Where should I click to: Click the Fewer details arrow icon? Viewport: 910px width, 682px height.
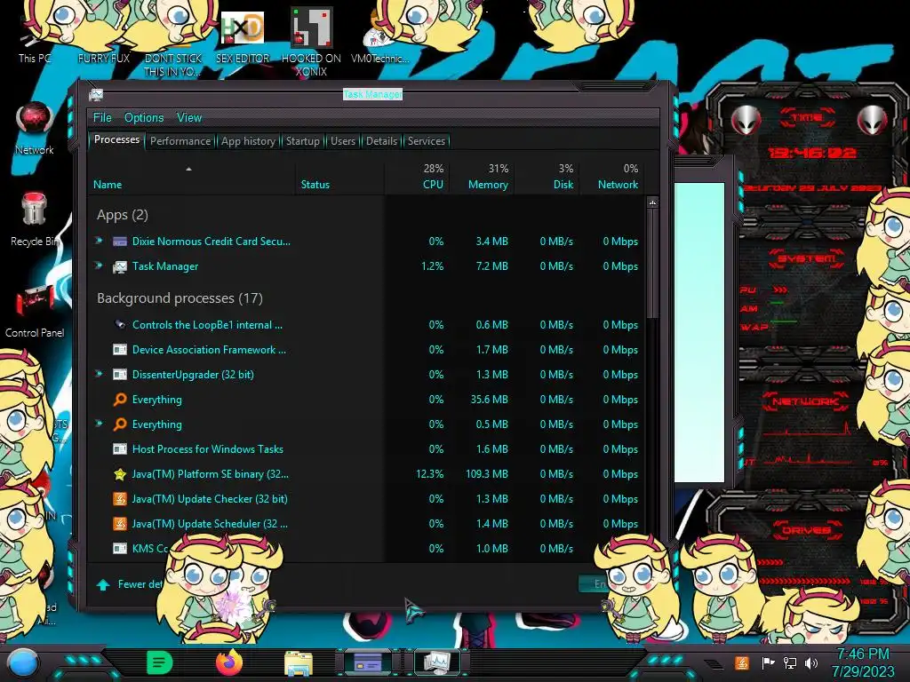coord(103,584)
